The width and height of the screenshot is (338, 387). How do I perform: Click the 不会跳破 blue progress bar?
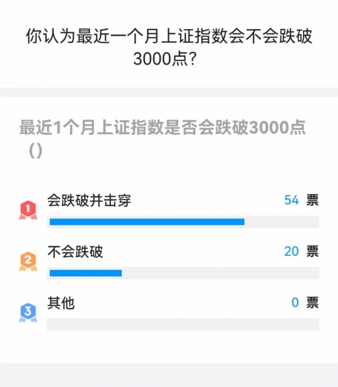tap(86, 273)
